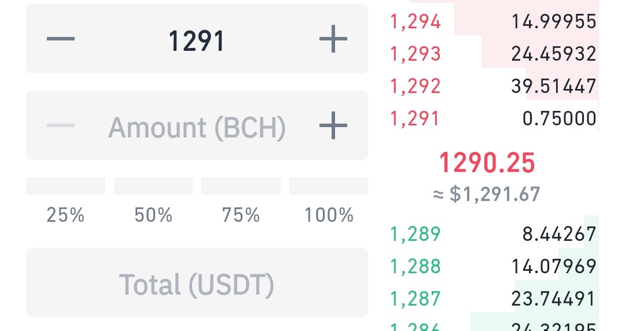Click the last price 1290.25
Screen dimensions: 625x331
[487, 163]
